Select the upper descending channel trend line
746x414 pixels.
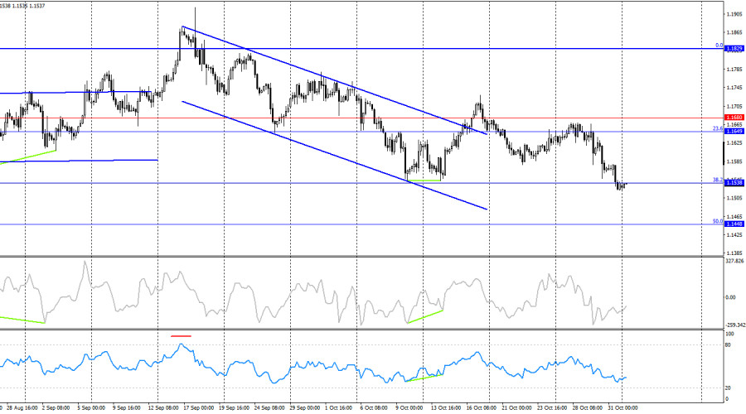tap(332, 79)
